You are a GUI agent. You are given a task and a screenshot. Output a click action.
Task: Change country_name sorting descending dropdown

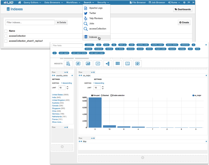[x=66, y=83]
